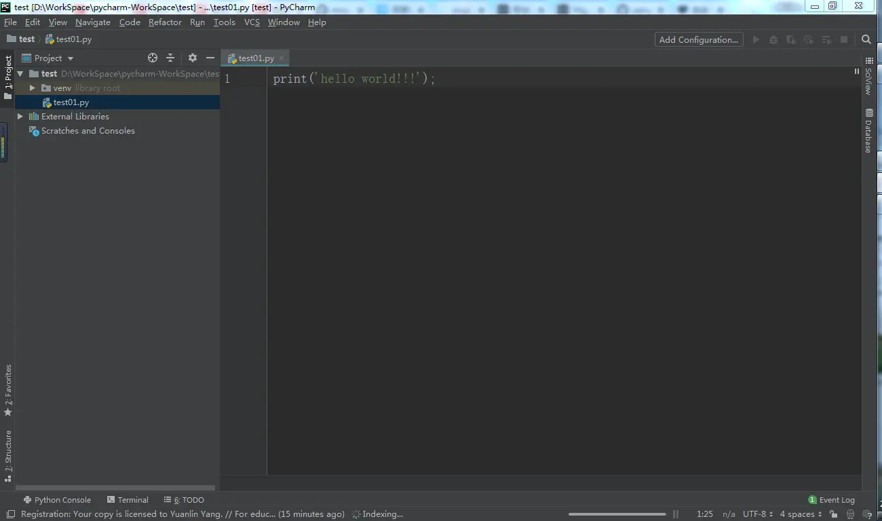Screen dimensions: 882x521
Task: Click the inspection pause indicator in editor
Action: point(856,71)
